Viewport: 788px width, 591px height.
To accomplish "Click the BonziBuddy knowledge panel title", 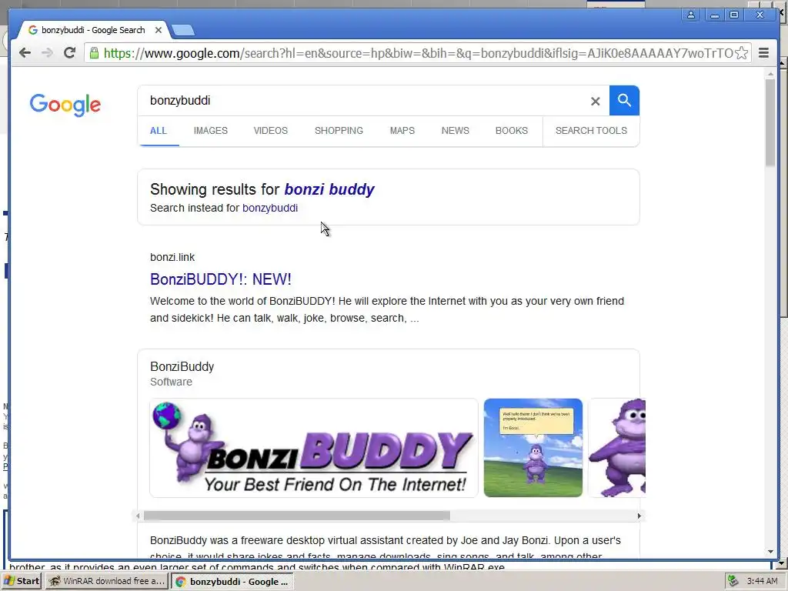I will coord(182,367).
